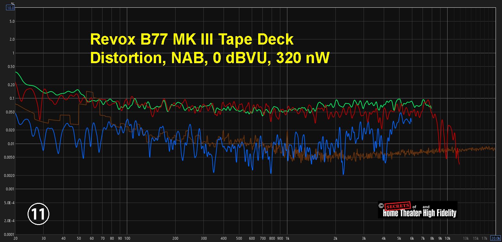Click the 500 label on the frequency axis

click(239, 238)
